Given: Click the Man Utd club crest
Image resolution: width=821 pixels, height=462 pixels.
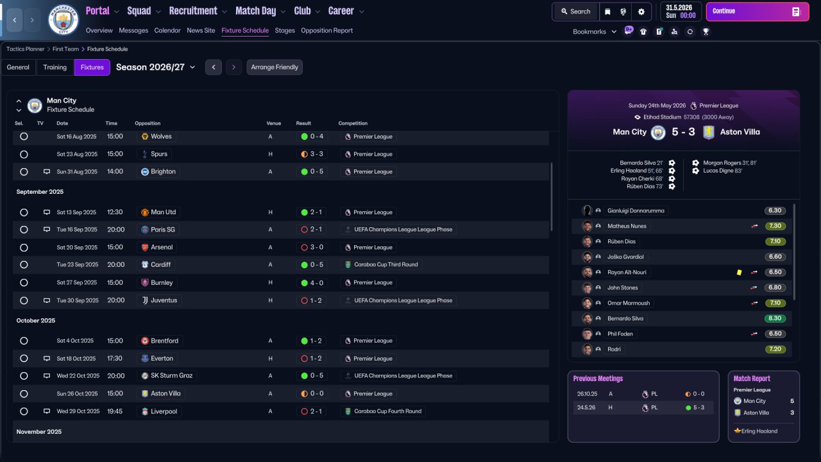Looking at the screenshot, I should tap(145, 212).
